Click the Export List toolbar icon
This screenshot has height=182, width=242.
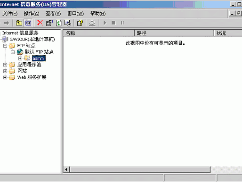coord(68,23)
